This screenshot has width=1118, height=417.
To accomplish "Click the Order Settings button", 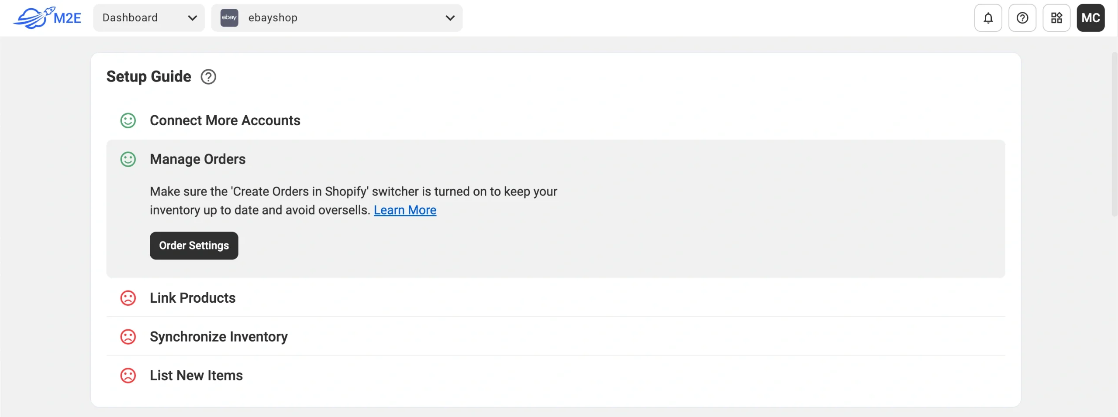I will (193, 245).
